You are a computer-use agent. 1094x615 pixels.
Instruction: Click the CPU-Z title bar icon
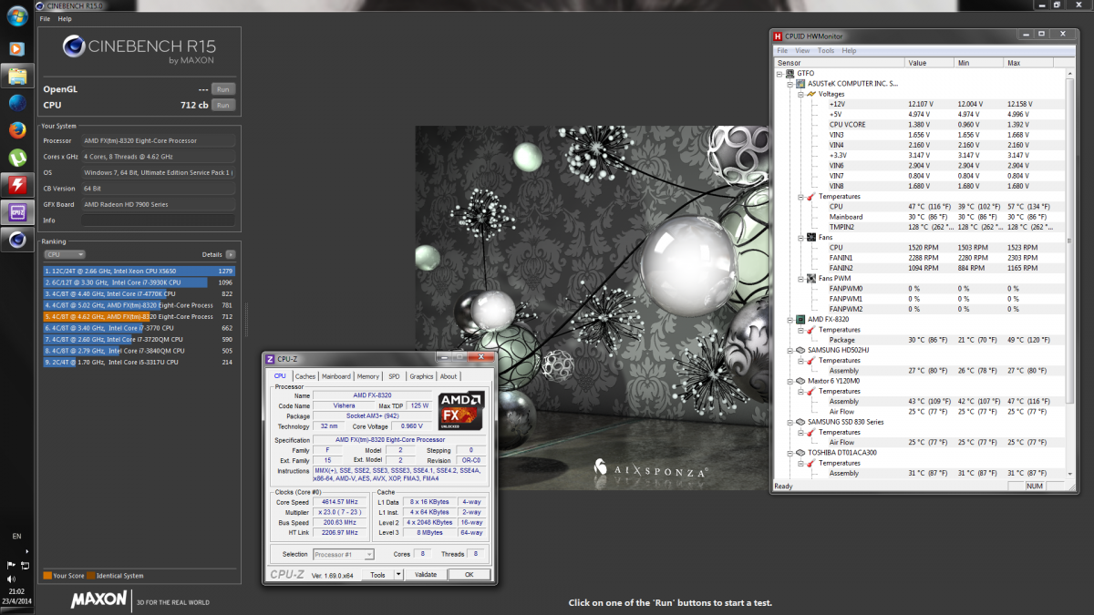pyautogui.click(x=270, y=360)
